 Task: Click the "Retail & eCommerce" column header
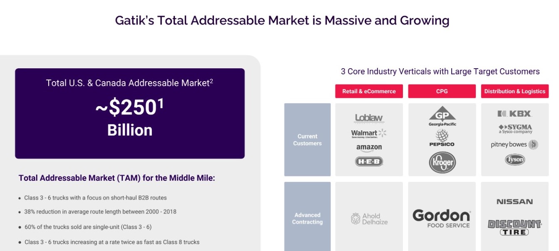pos(369,91)
